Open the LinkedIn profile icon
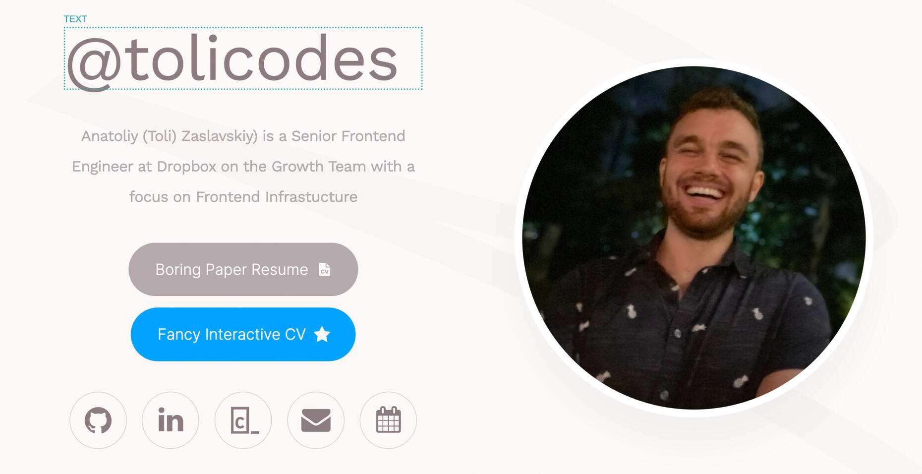Screen dimensions: 922x474 171,420
